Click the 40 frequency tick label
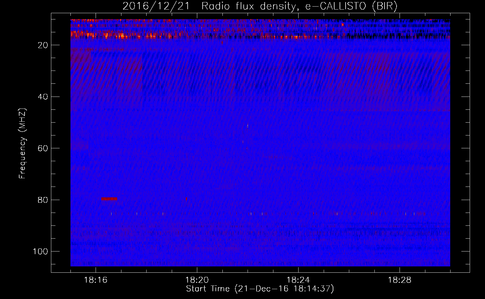The image size is (485, 299). [43, 97]
